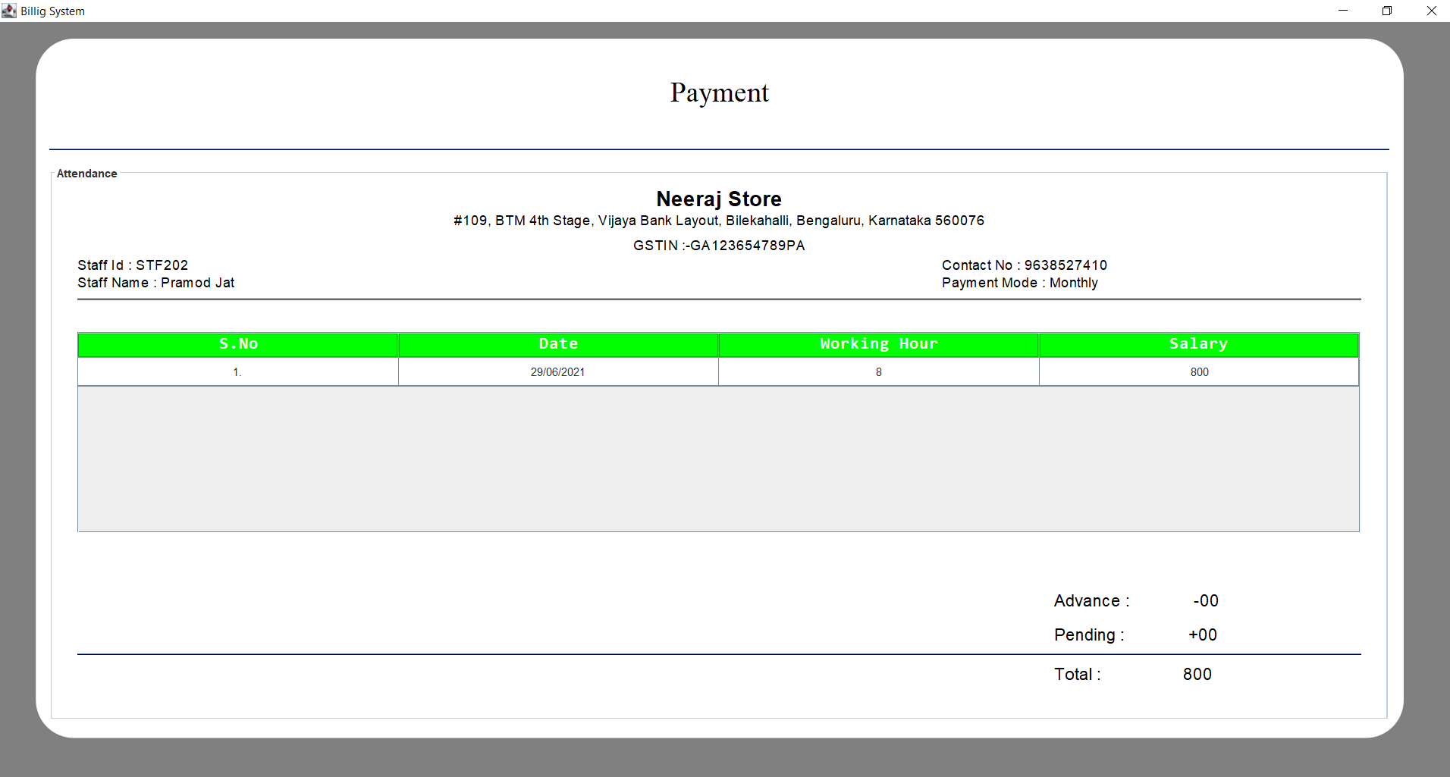Select the salary cell showing 800

(x=1199, y=372)
